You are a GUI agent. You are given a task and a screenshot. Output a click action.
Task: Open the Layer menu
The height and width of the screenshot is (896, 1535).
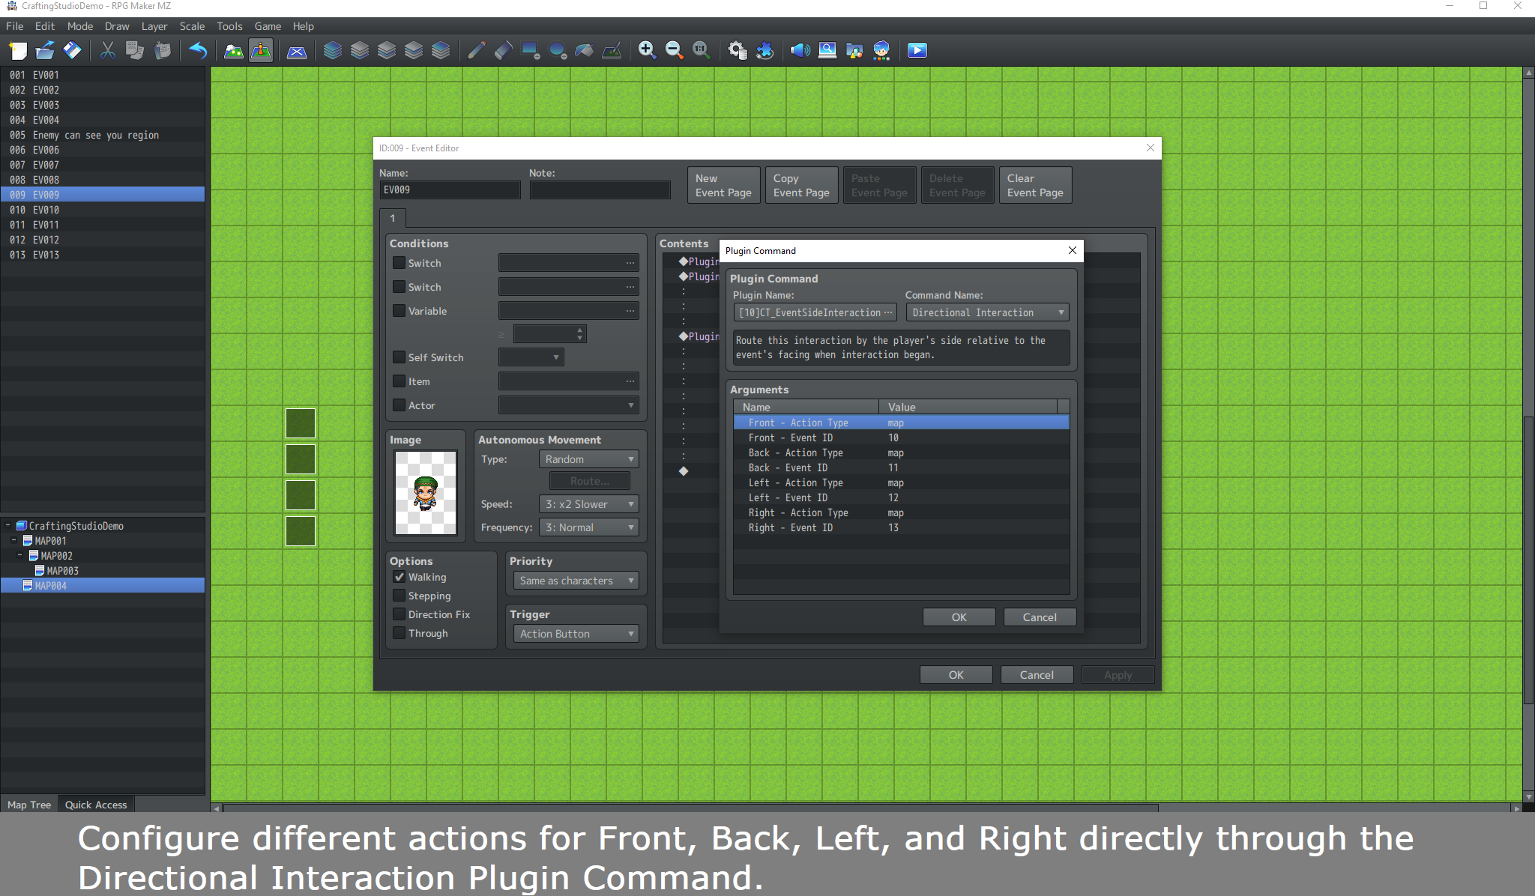click(154, 26)
